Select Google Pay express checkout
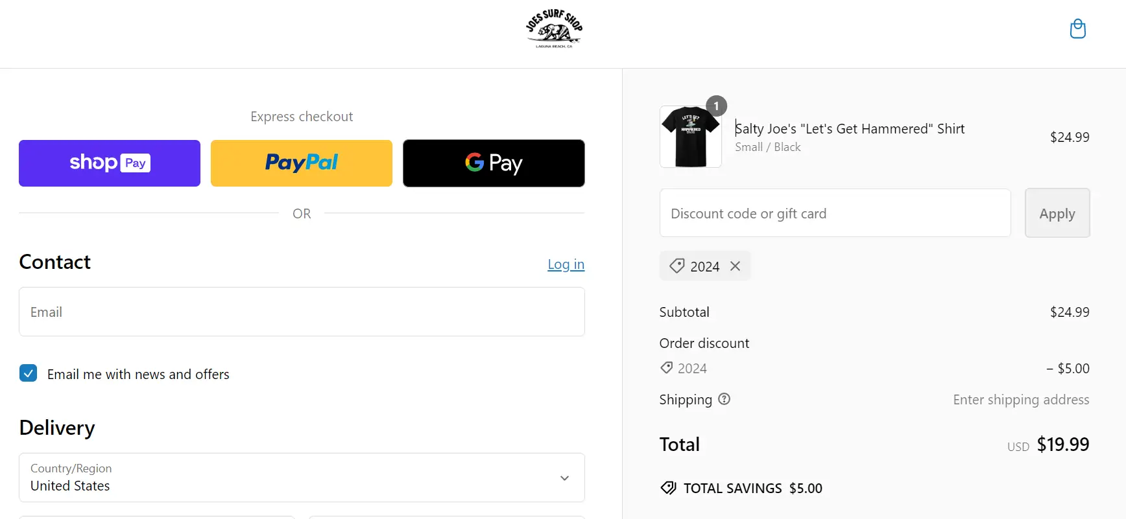The height and width of the screenshot is (519, 1126). click(494, 163)
